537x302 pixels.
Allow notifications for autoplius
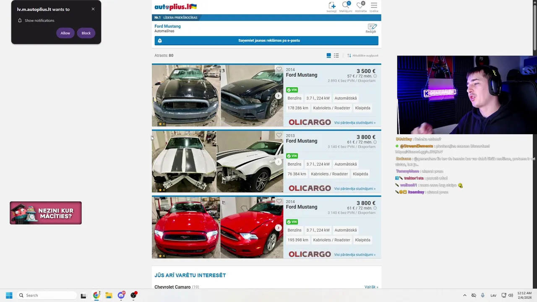click(x=65, y=33)
